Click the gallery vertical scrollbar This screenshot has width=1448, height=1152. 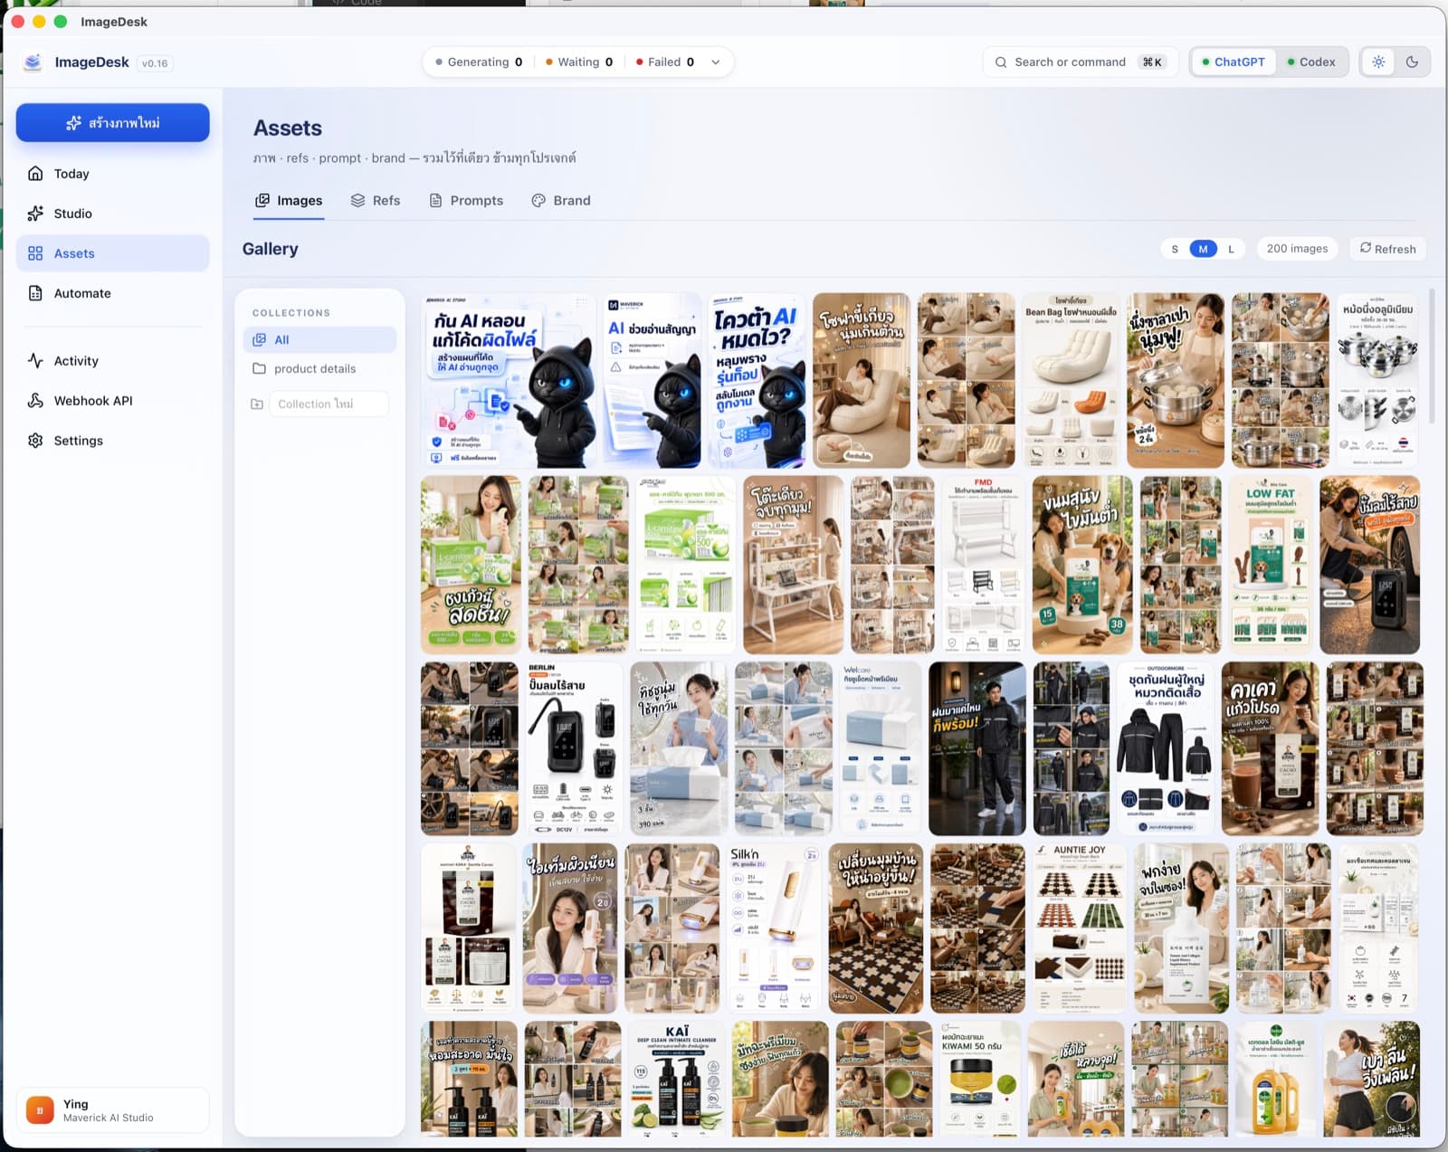click(1431, 357)
